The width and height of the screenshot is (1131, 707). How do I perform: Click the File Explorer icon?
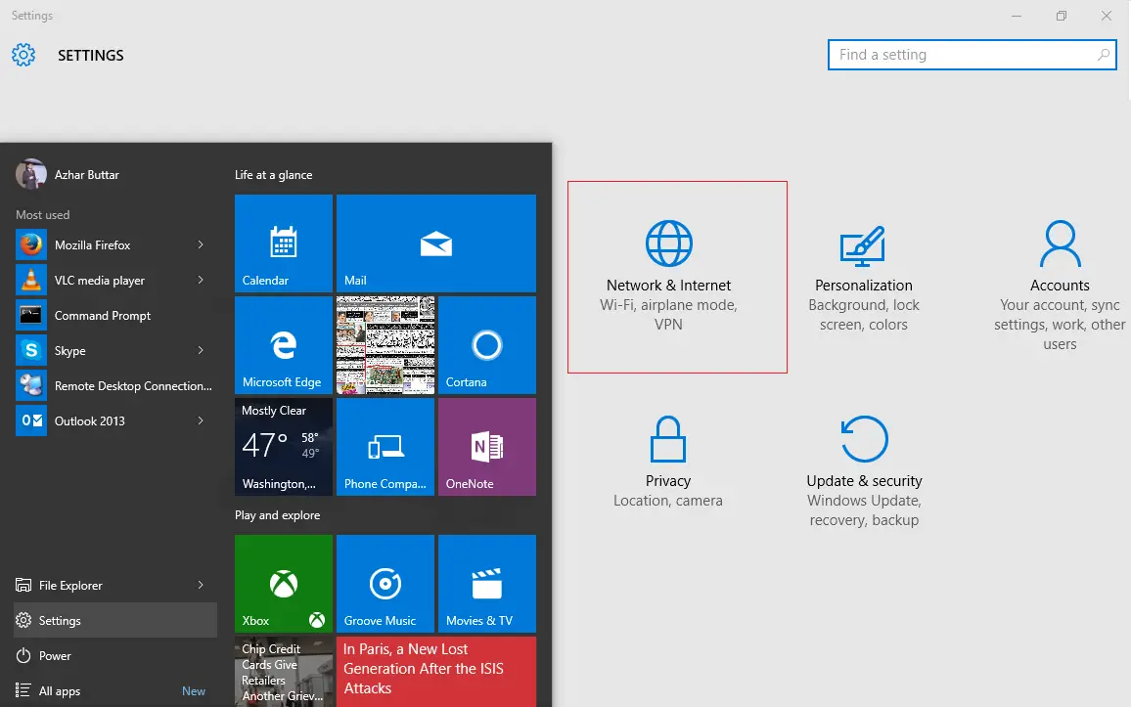point(23,585)
